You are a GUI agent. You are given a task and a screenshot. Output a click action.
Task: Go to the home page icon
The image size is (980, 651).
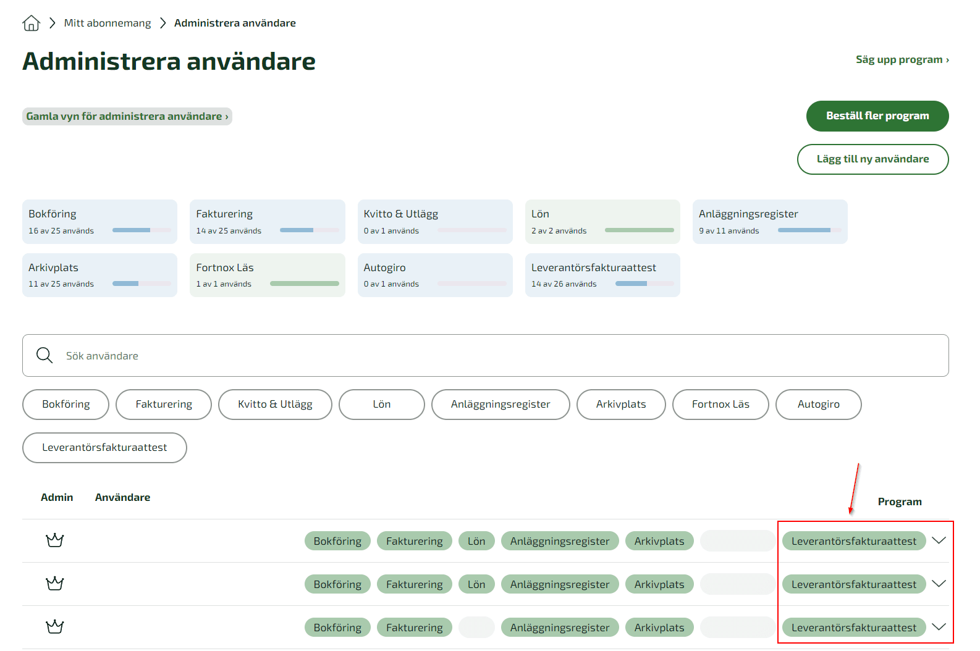(31, 23)
